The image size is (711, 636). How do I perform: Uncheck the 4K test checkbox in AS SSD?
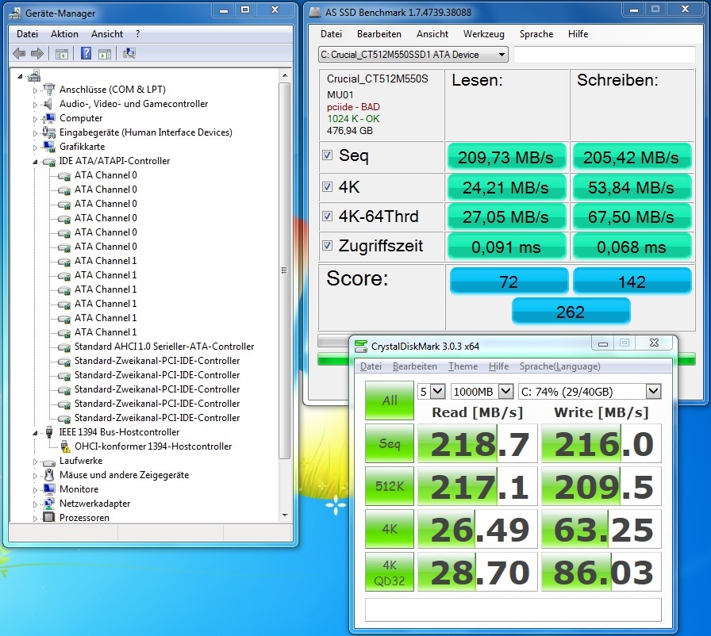[x=327, y=186]
